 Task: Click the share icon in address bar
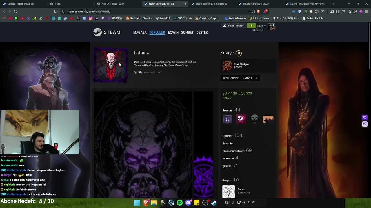point(251,12)
